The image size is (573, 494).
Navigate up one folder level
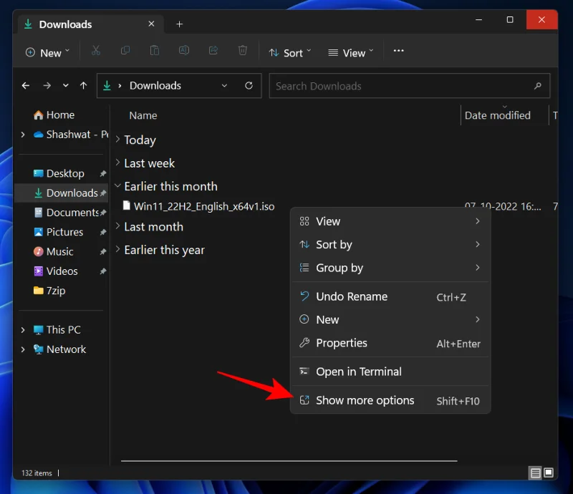[83, 85]
